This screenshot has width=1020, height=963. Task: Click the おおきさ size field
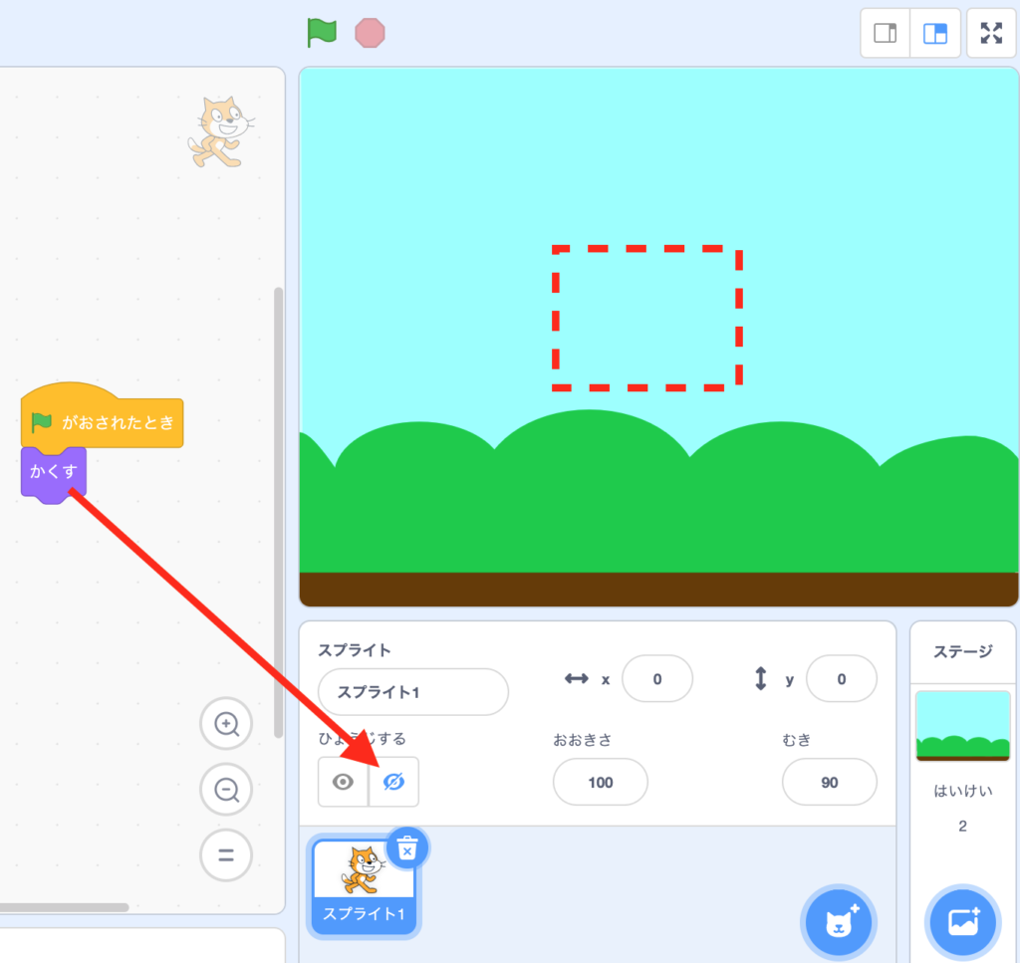point(600,782)
